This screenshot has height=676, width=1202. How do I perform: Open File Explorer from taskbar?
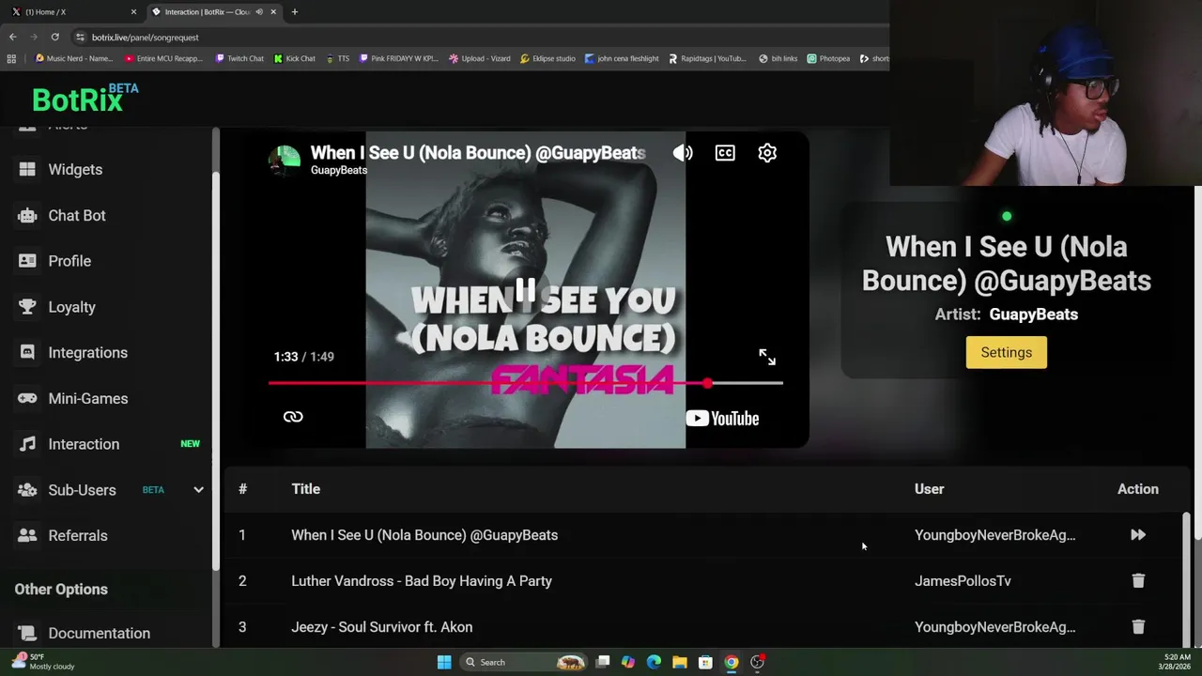pos(679,662)
